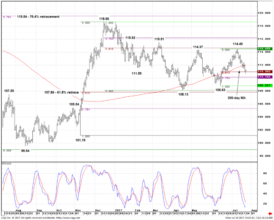Click the Nov month label on time axis
Image resolution: width=274 pixels, height=220 pixels.
click(78, 210)
